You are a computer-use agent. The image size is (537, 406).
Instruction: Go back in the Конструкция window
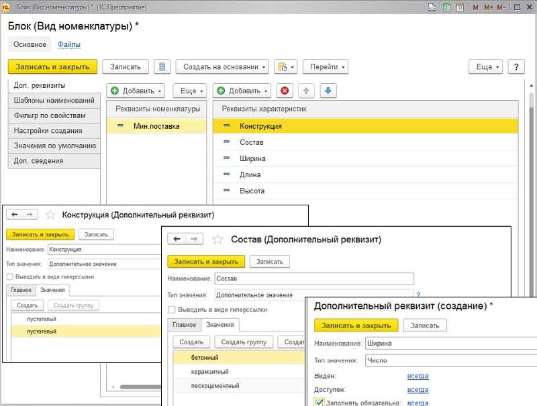tap(14, 214)
